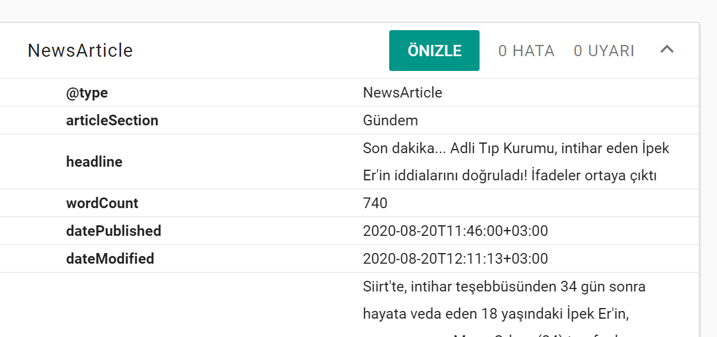Select the articleSection property label
Screen dimensions: 717x337
click(x=112, y=121)
